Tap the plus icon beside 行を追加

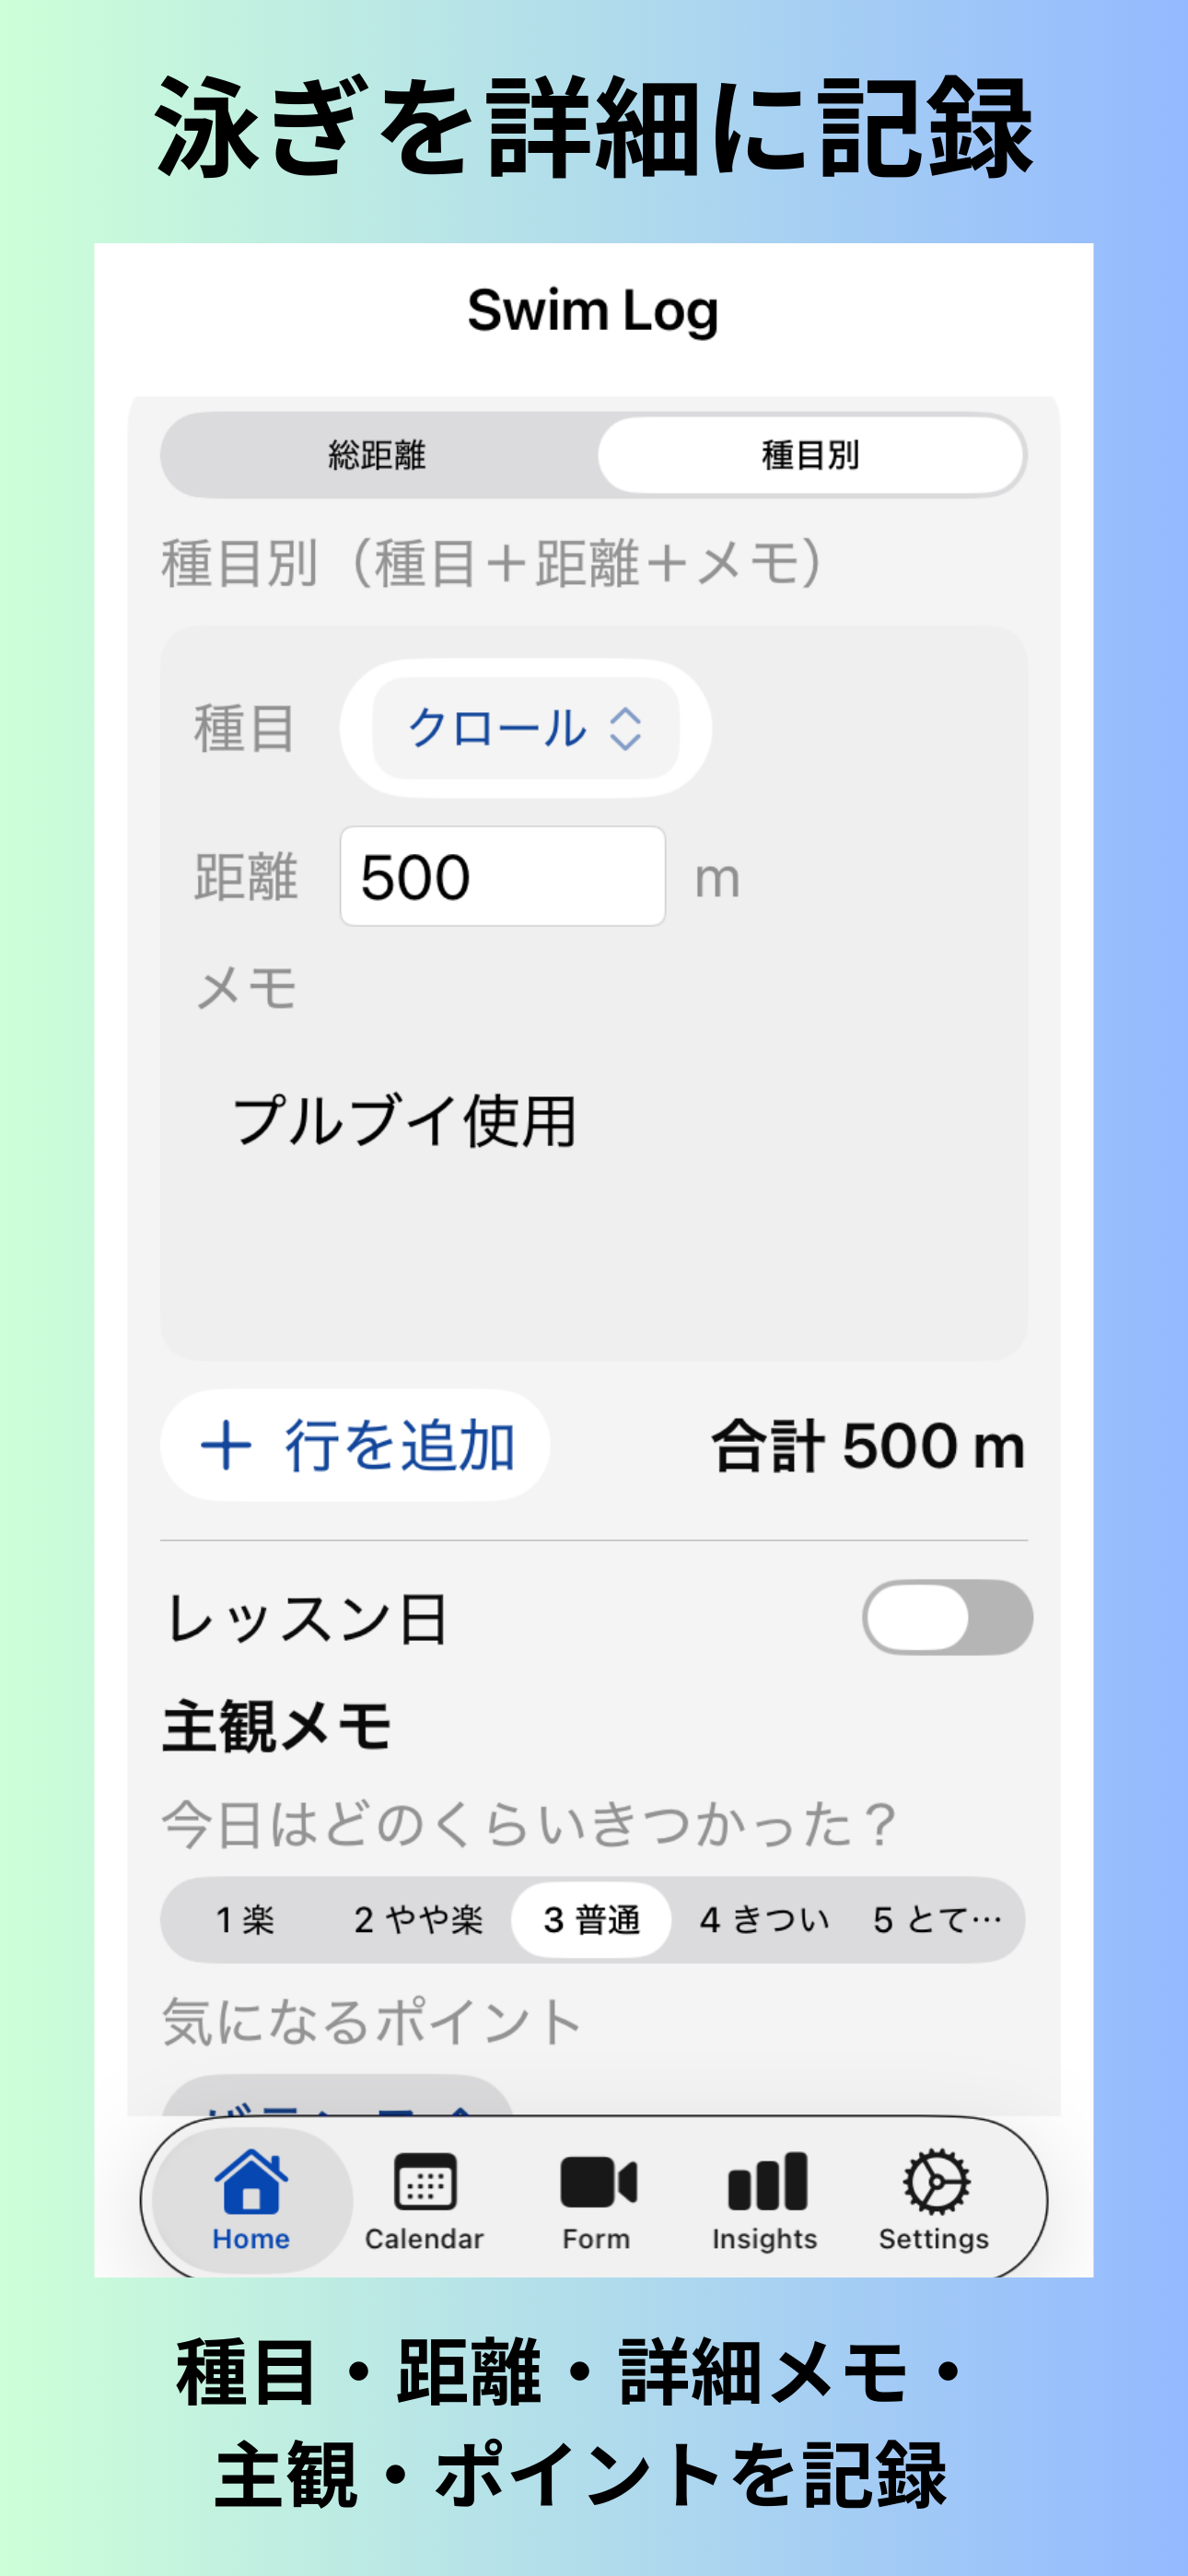226,1446
